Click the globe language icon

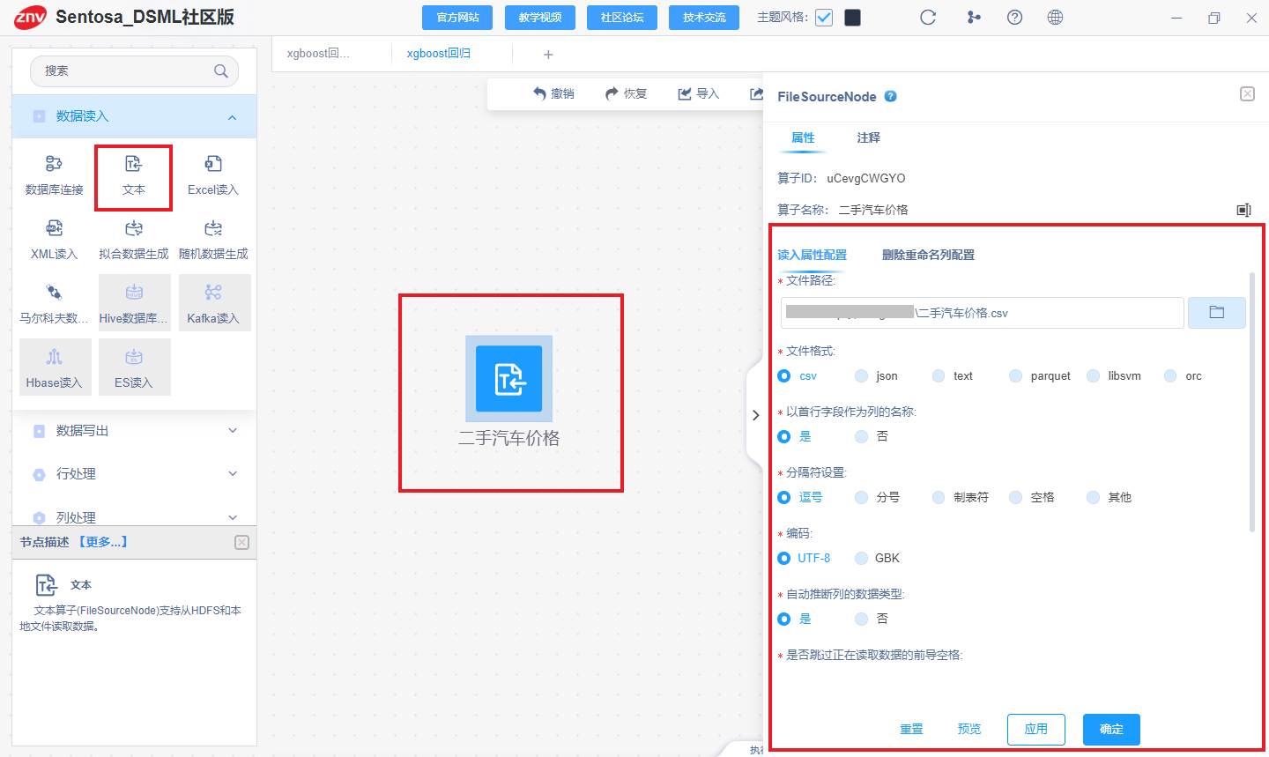tap(1055, 18)
